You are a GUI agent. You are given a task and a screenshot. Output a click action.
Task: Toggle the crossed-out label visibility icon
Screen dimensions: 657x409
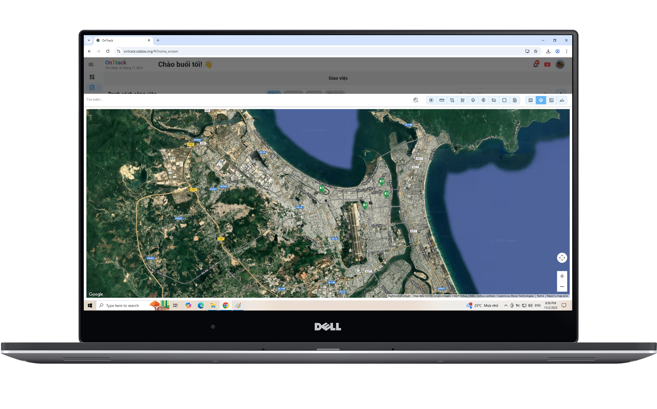click(x=494, y=100)
